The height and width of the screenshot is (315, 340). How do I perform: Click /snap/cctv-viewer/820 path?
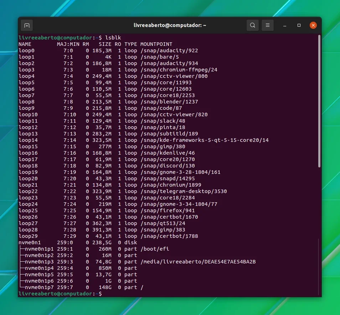(174, 114)
